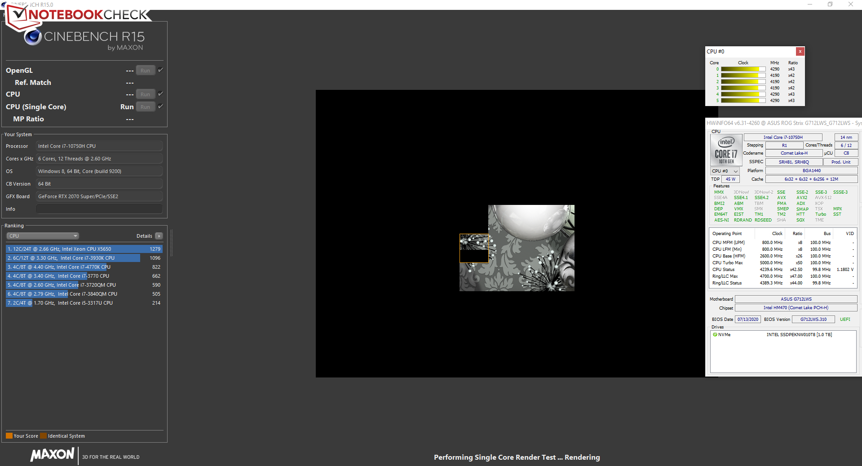Close the CPU #0 clock window
The image size is (862, 466).
coord(800,52)
